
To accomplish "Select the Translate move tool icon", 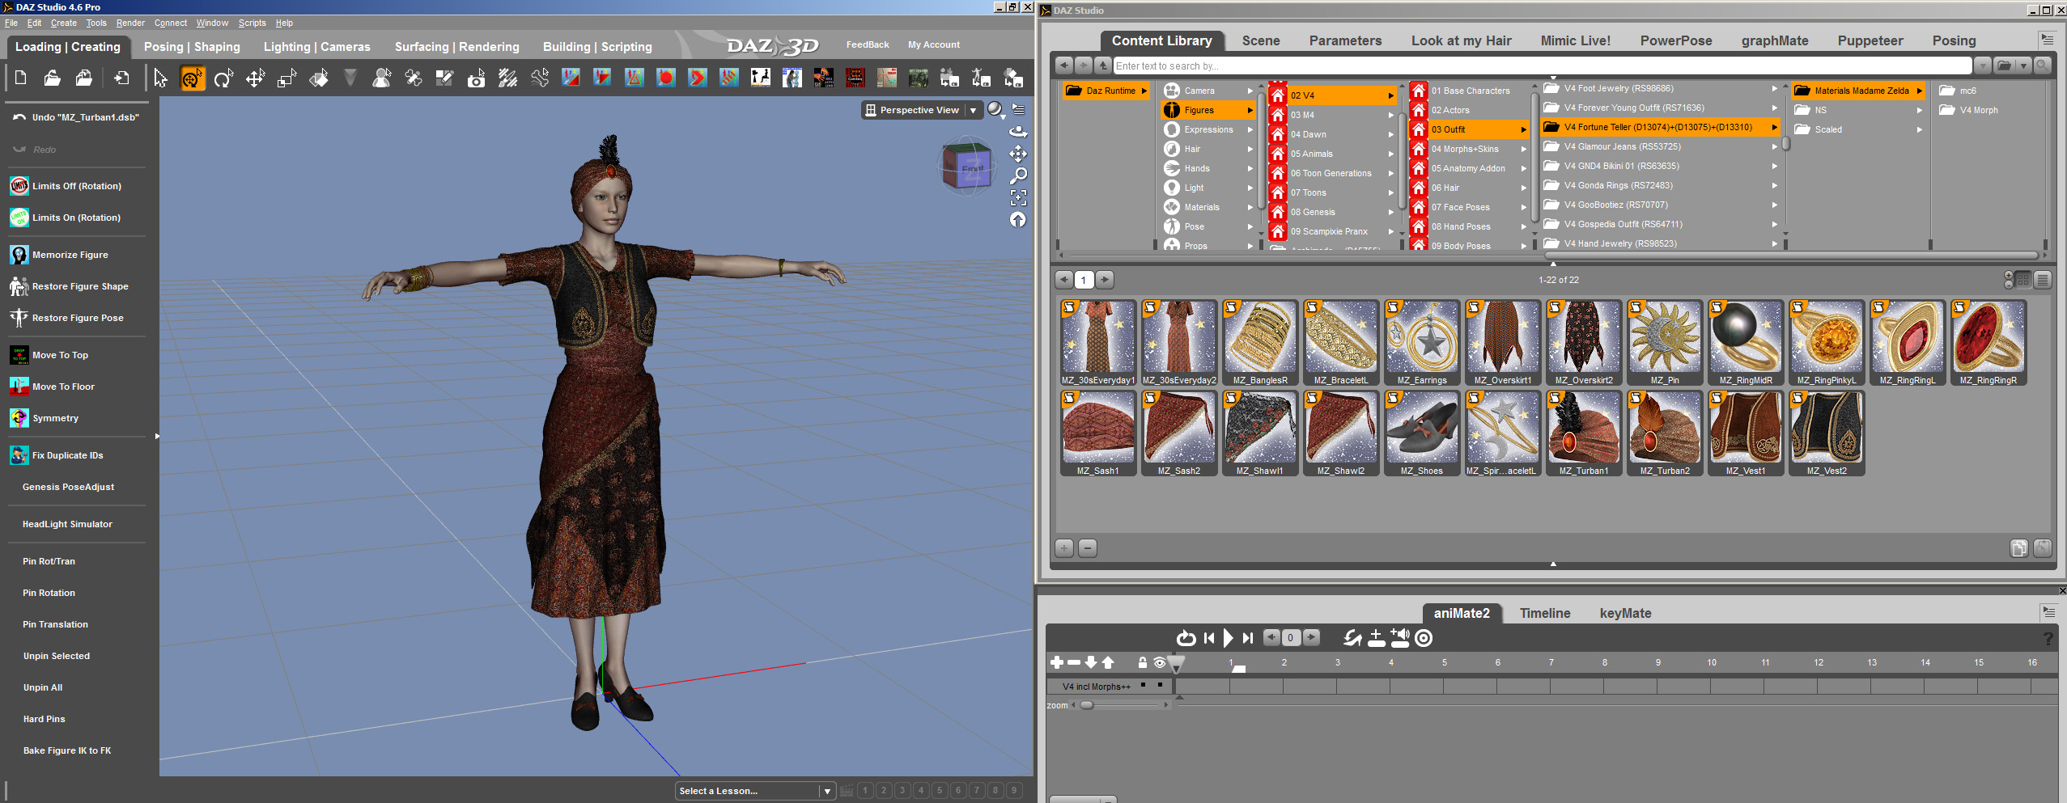I will pyautogui.click(x=256, y=78).
